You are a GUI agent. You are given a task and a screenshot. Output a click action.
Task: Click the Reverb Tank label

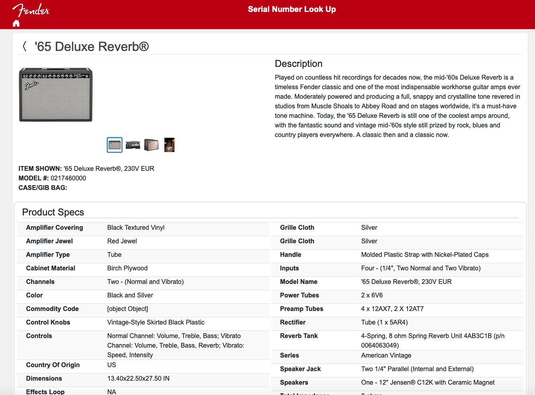pyautogui.click(x=299, y=336)
